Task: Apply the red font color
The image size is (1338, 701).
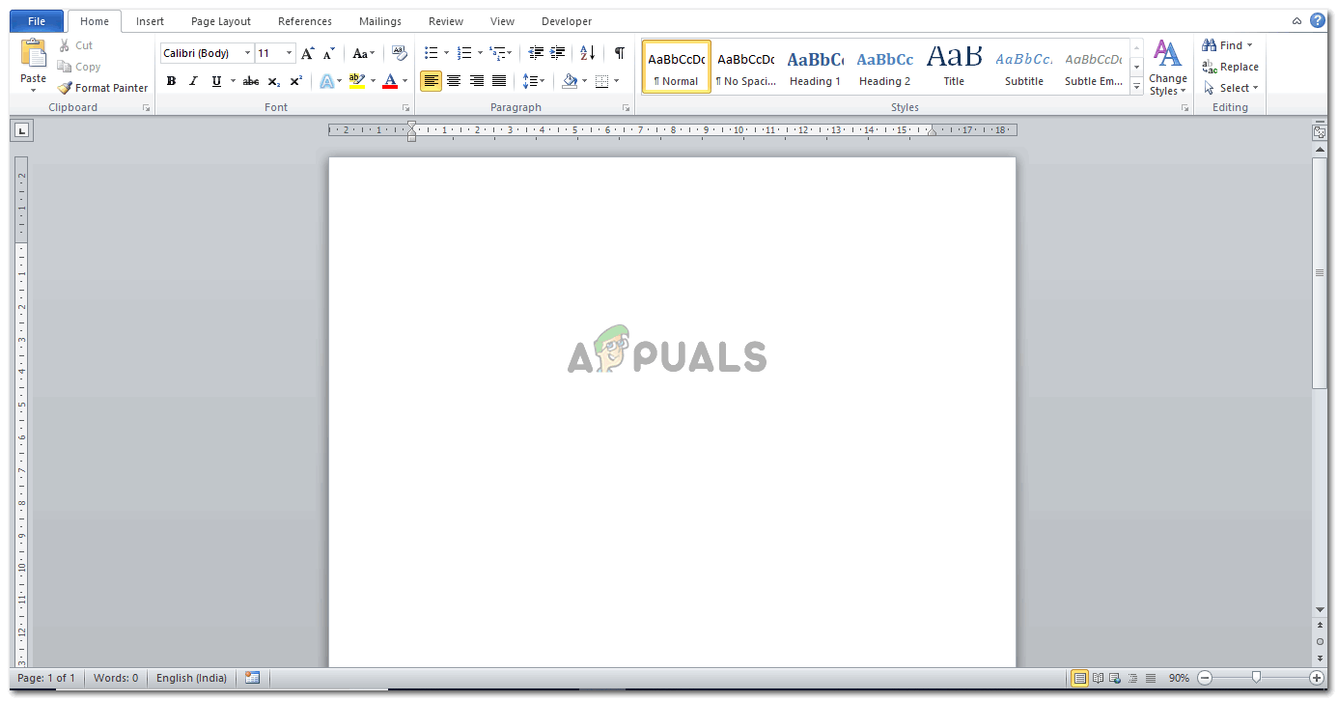Action: click(x=390, y=81)
